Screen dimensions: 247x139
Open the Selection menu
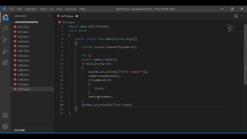31,9
